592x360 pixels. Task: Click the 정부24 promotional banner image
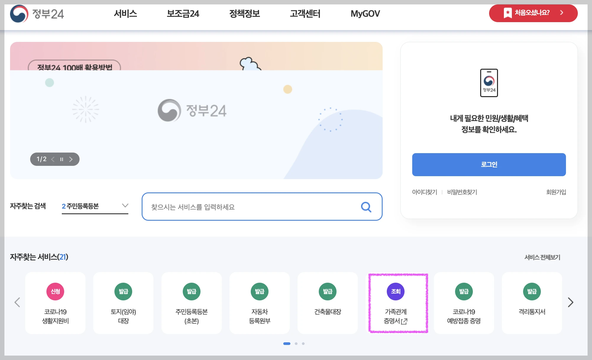pos(196,110)
